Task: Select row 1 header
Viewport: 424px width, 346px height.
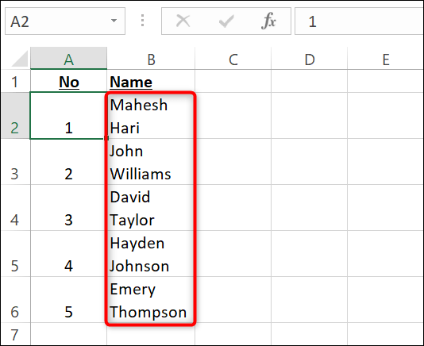Action: click(15, 81)
